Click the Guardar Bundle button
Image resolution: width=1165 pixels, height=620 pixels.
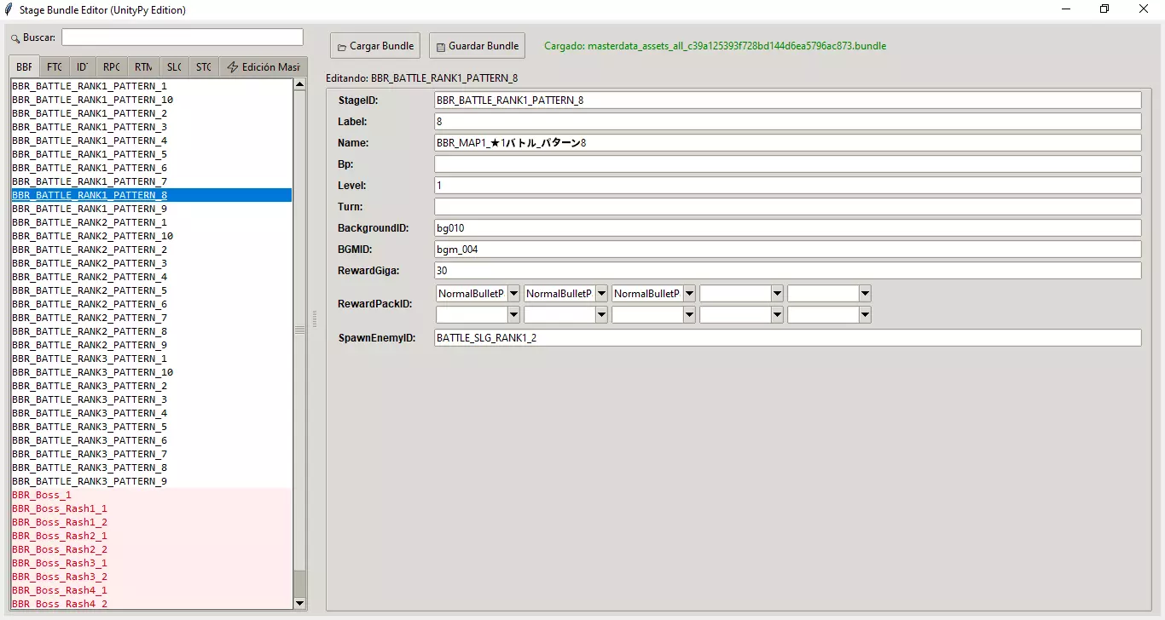pyautogui.click(x=477, y=46)
